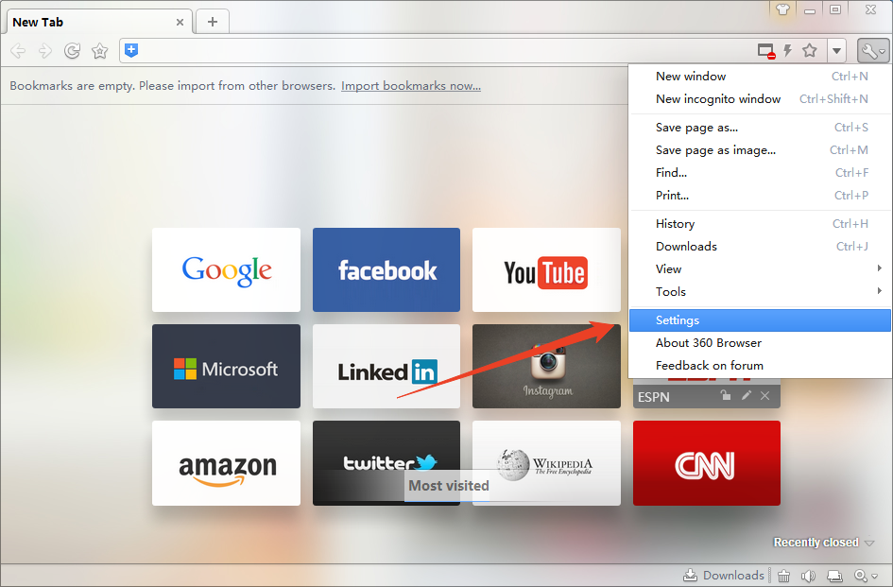Click the favorites star beside reload

pos(99,51)
